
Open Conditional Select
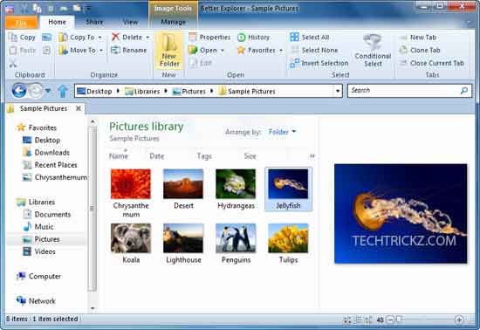373,51
